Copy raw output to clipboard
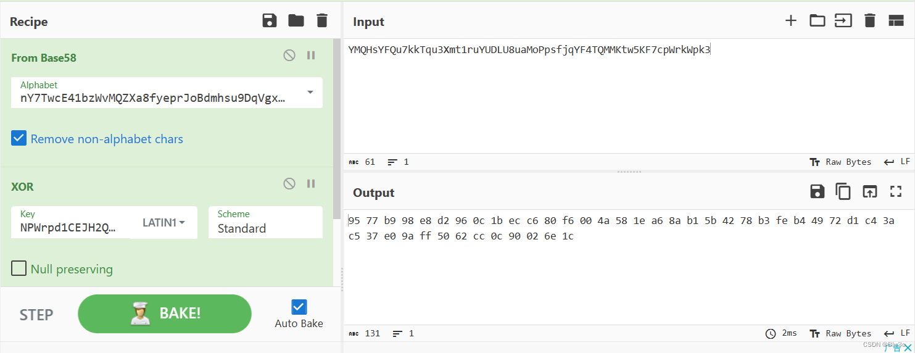 pos(843,191)
